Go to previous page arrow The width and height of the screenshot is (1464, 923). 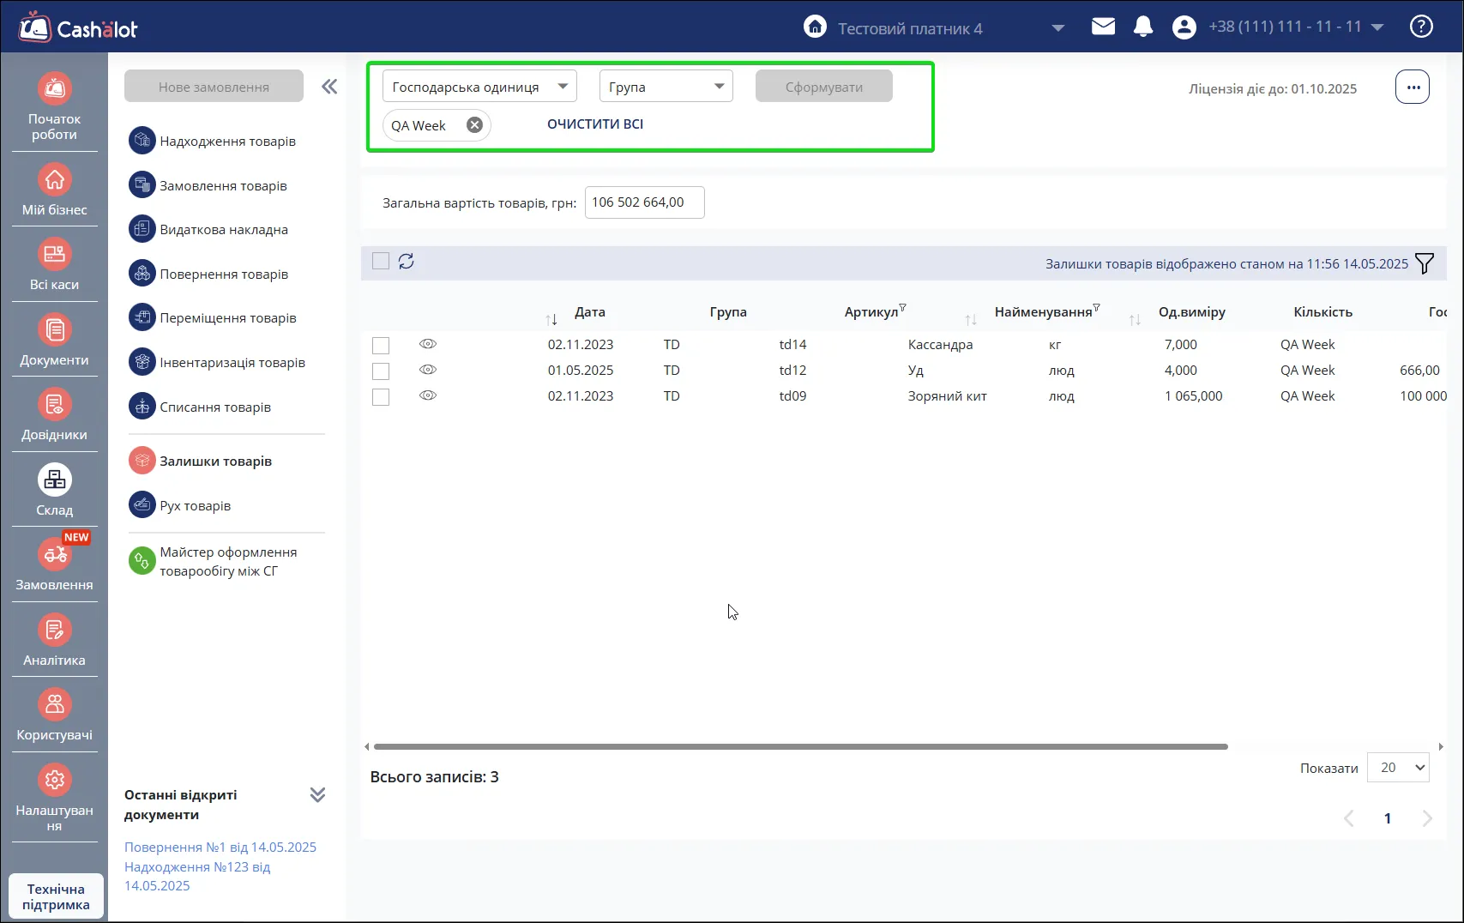[1348, 818]
